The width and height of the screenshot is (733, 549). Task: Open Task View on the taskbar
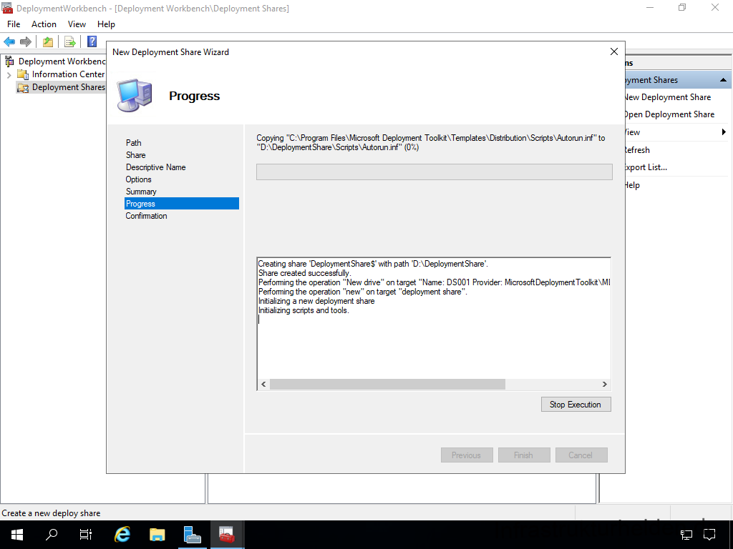(x=86, y=535)
